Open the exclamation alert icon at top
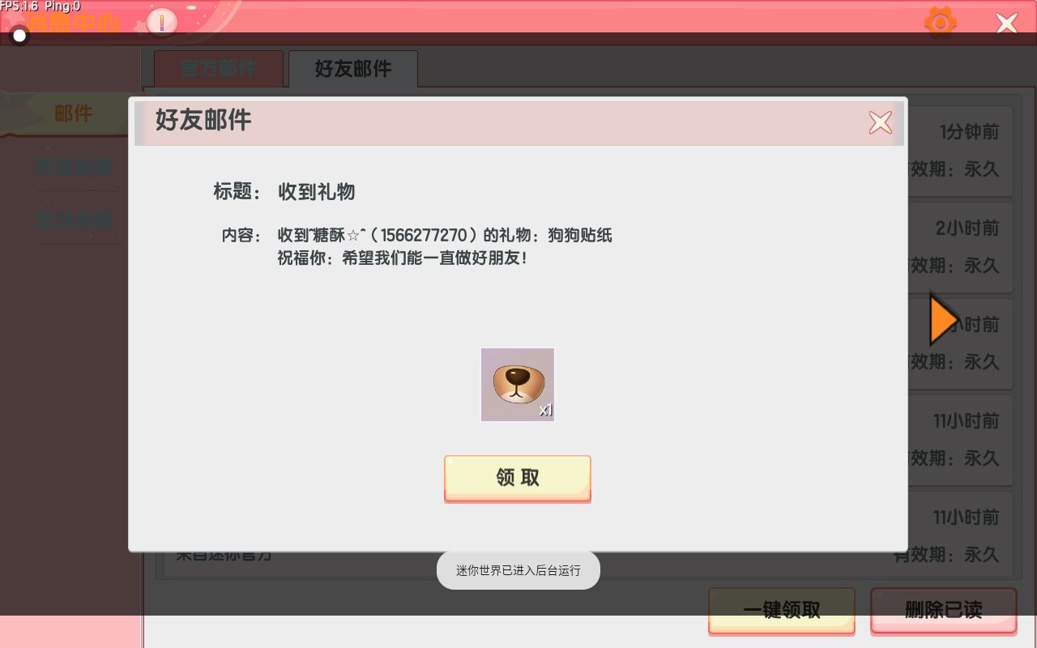This screenshot has height=648, width=1037. pyautogui.click(x=162, y=22)
